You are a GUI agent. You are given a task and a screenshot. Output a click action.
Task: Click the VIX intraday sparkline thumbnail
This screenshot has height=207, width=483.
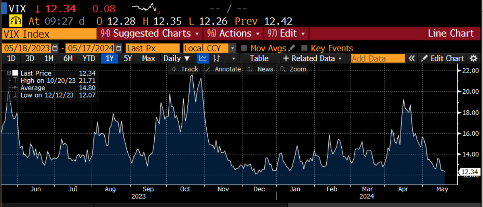146,8
